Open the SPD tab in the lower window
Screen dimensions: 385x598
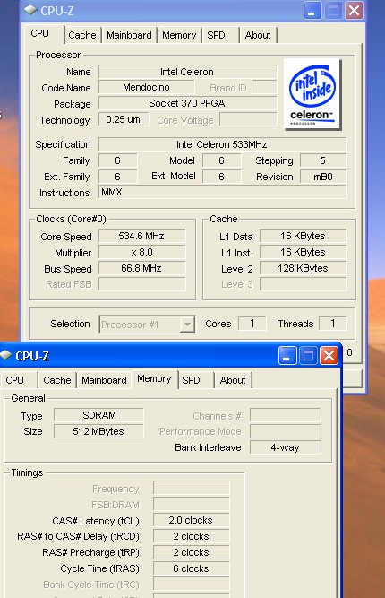[191, 380]
